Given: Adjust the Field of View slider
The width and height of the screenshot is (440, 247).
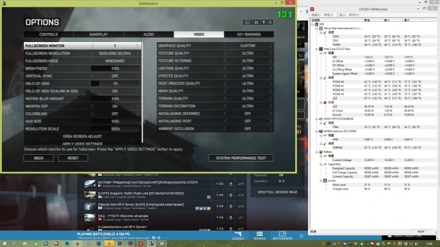Looking at the screenshot, I should coord(116,84).
